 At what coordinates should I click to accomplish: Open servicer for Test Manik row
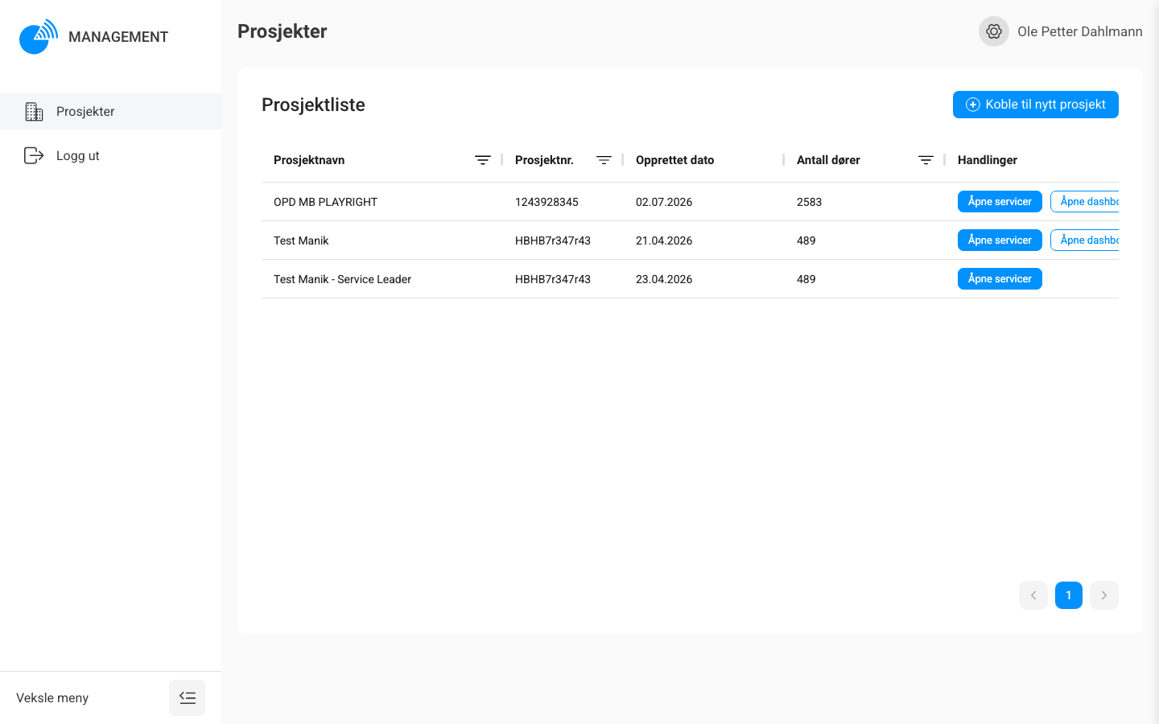[1000, 241]
